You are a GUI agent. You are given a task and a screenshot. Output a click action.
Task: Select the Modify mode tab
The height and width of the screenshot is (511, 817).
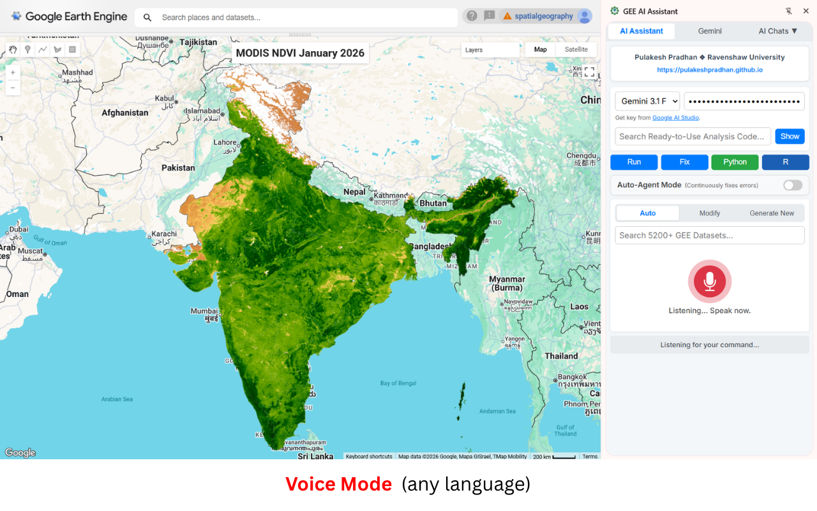click(x=710, y=213)
